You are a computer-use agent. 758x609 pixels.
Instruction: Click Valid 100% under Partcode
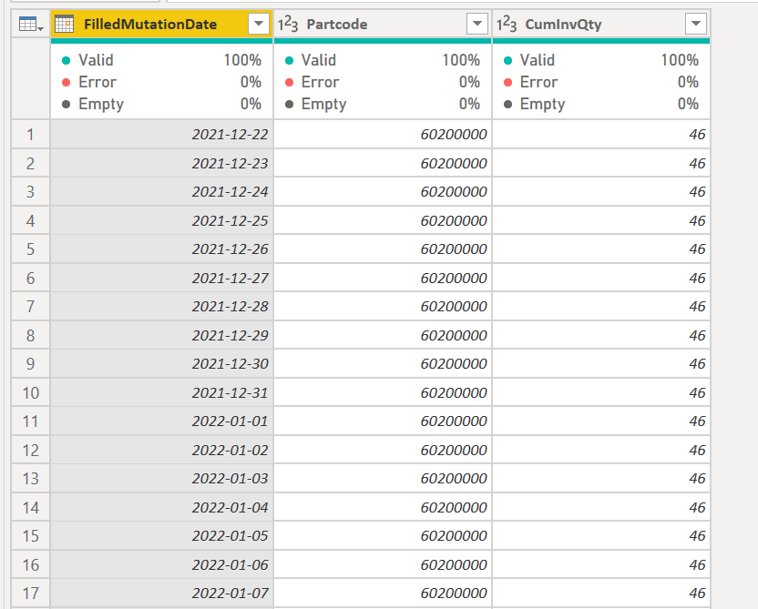pyautogui.click(x=383, y=60)
